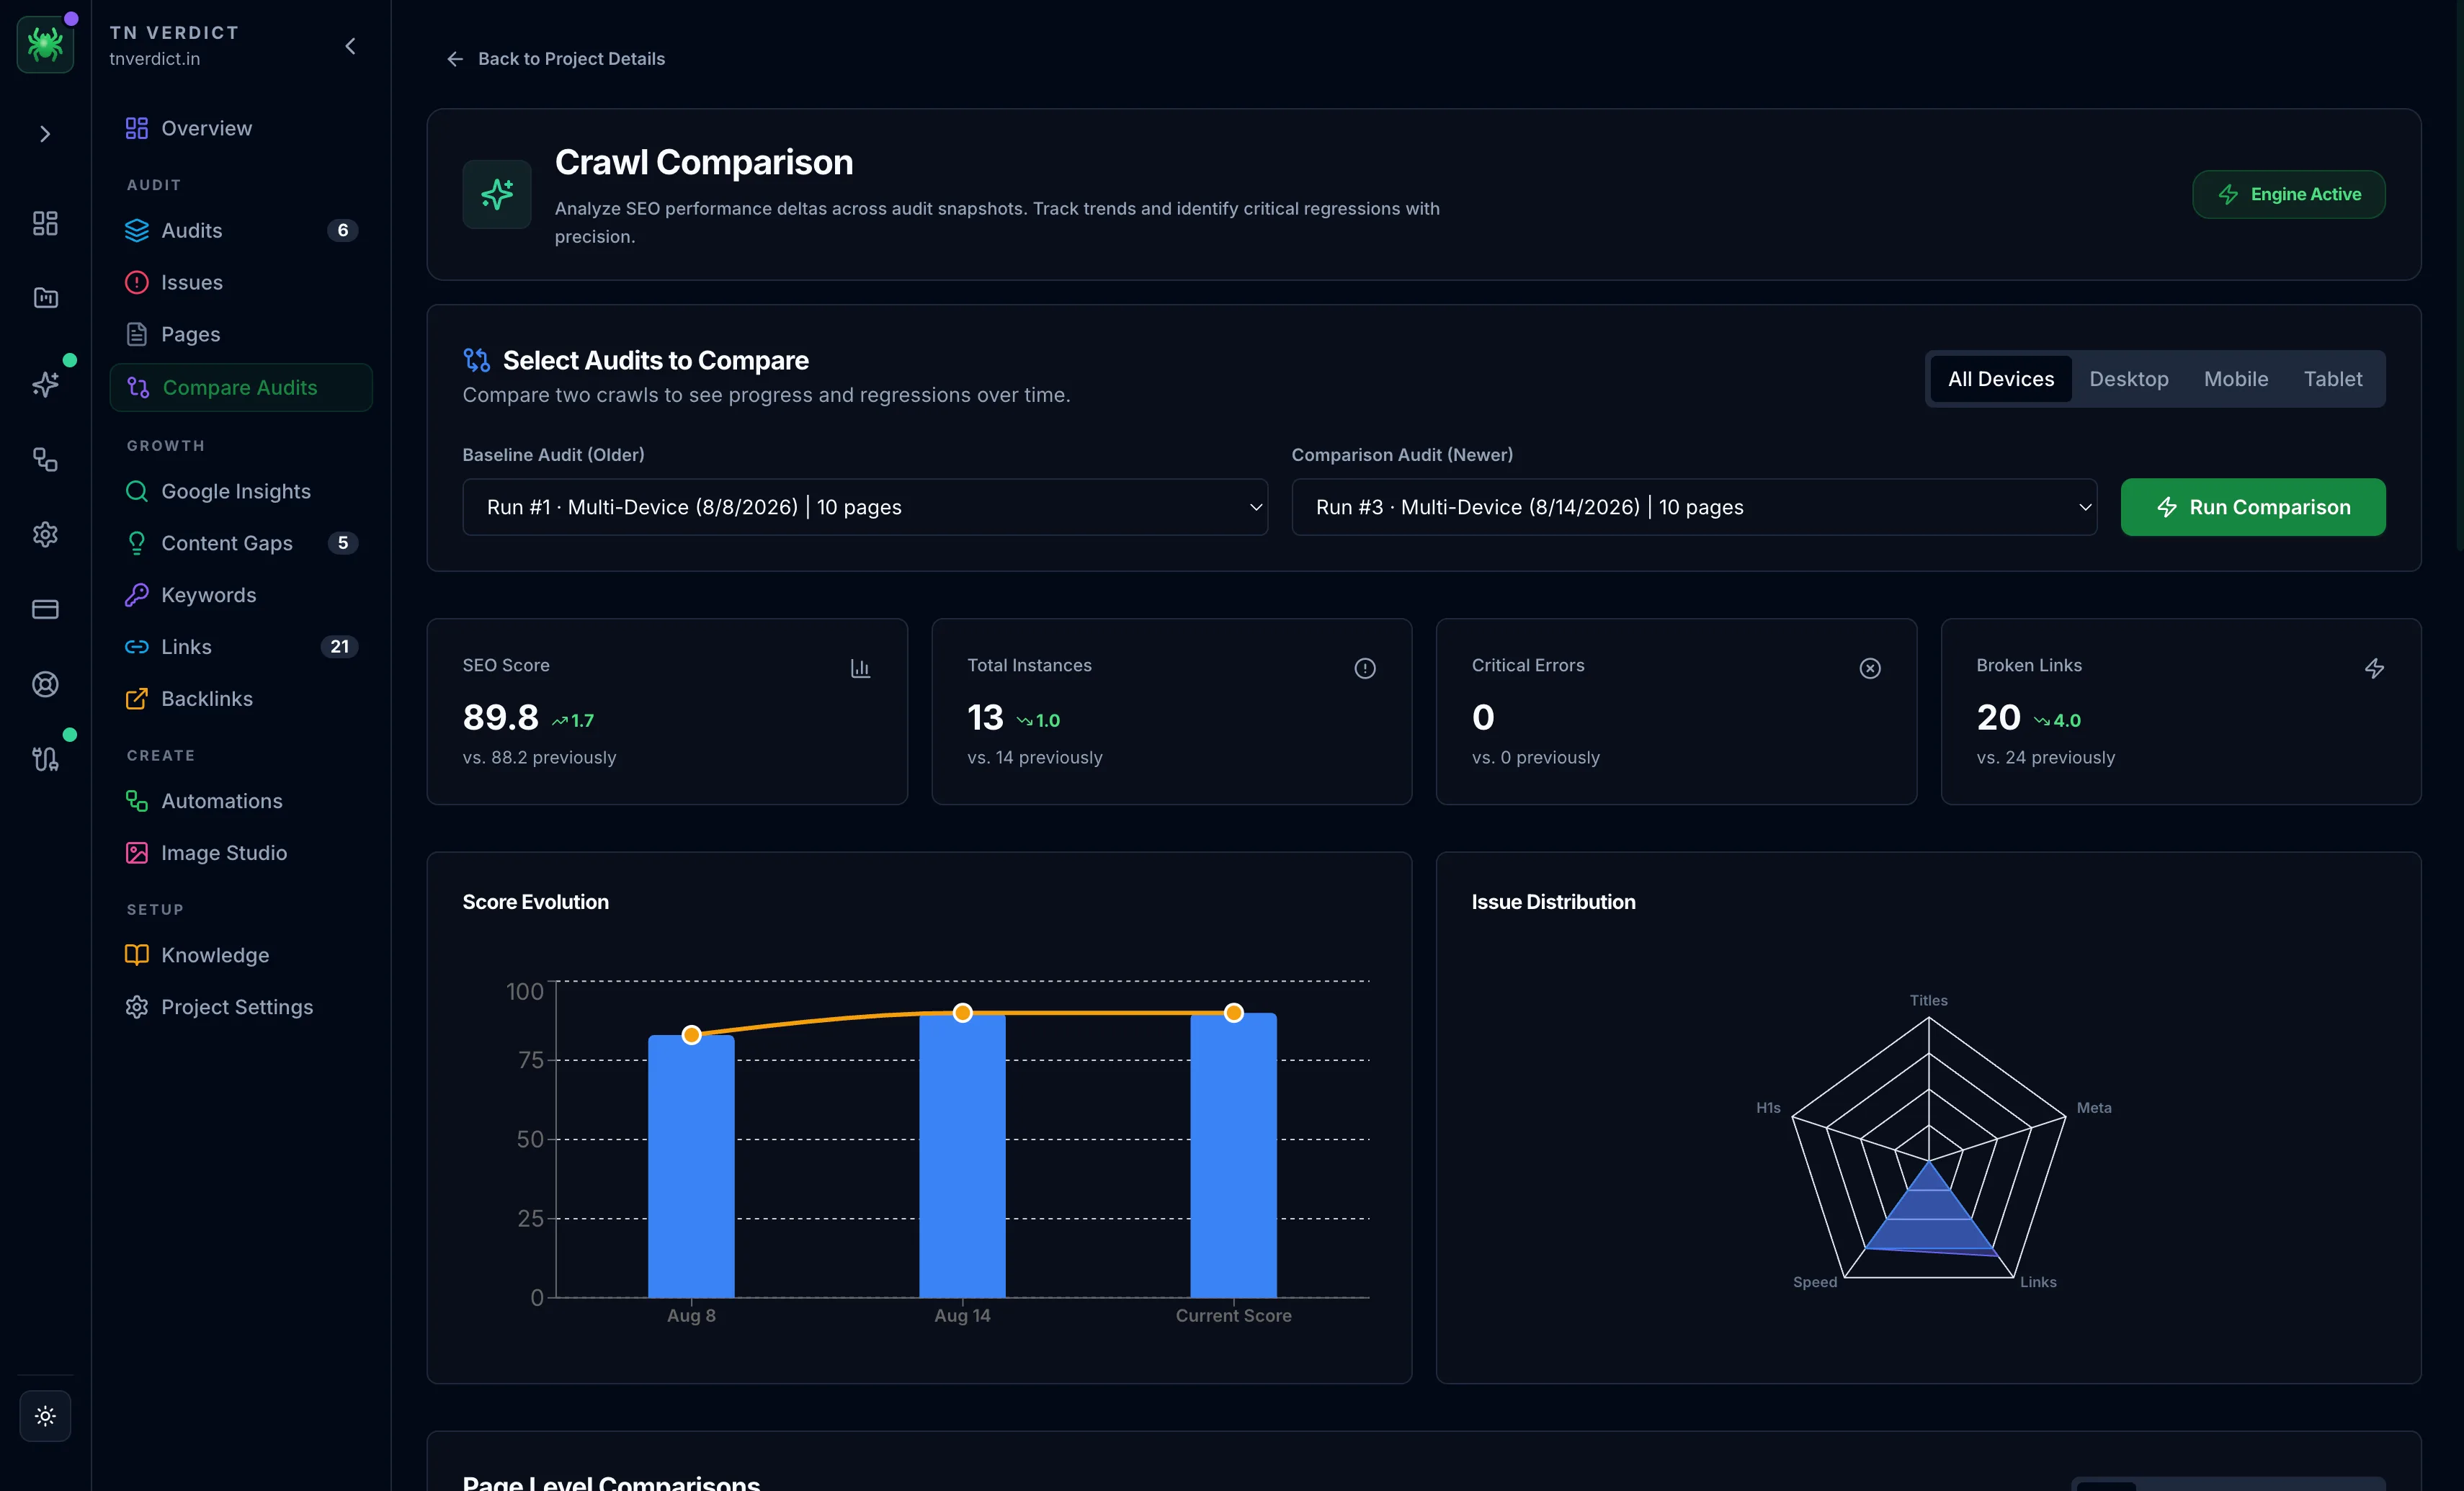This screenshot has width=2464, height=1491.
Task: Click the tnverdict.in domain text
Action: pyautogui.click(x=155, y=59)
